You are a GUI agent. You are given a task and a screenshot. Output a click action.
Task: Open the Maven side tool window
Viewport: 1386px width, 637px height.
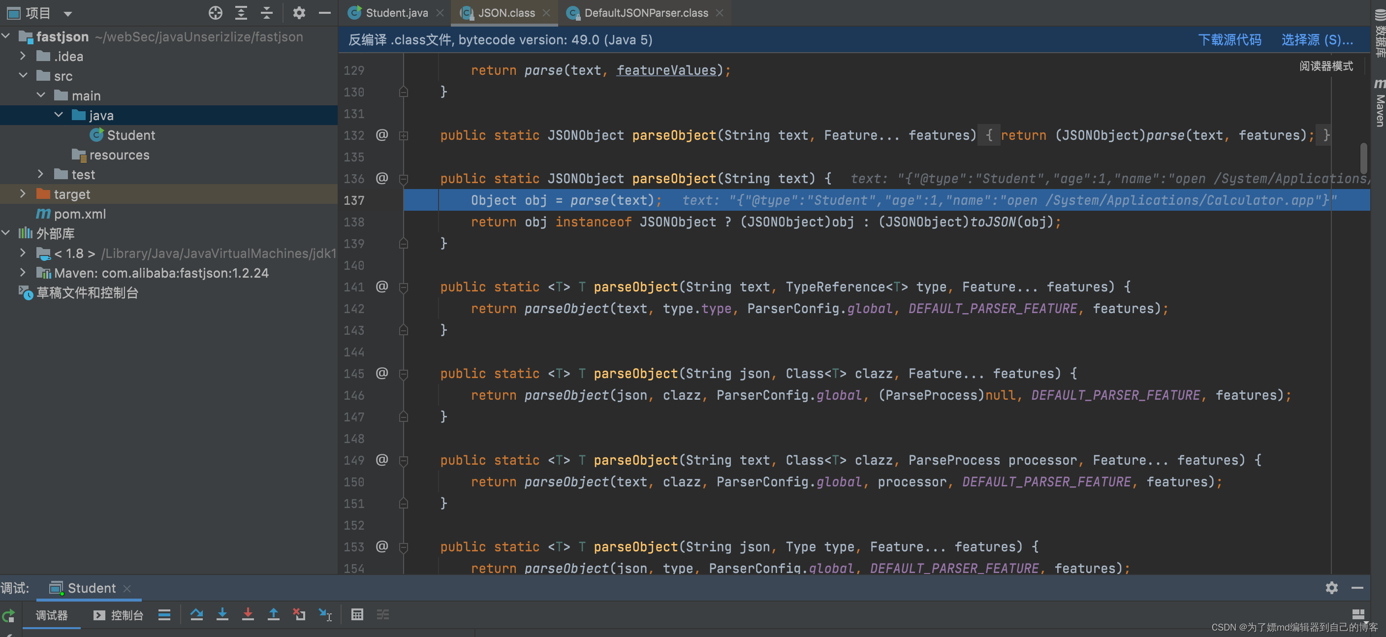(1379, 104)
